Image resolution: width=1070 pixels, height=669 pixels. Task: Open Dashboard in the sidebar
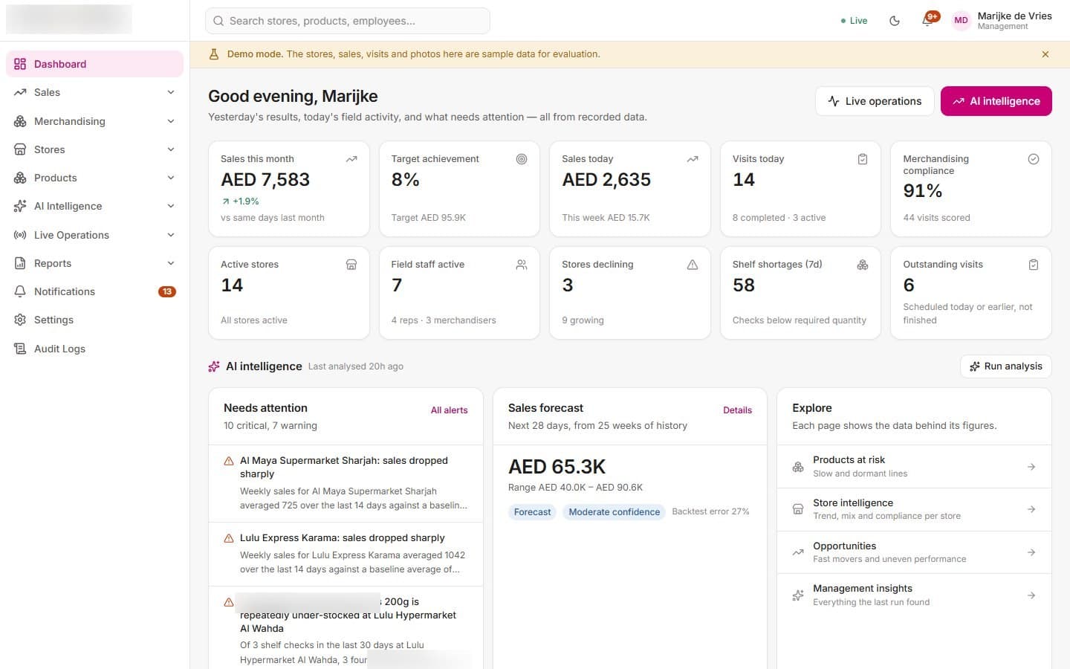tap(94, 64)
